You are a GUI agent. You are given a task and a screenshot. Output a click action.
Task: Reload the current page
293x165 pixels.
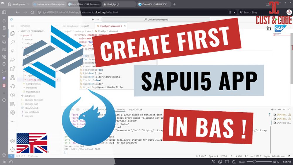click(32, 12)
